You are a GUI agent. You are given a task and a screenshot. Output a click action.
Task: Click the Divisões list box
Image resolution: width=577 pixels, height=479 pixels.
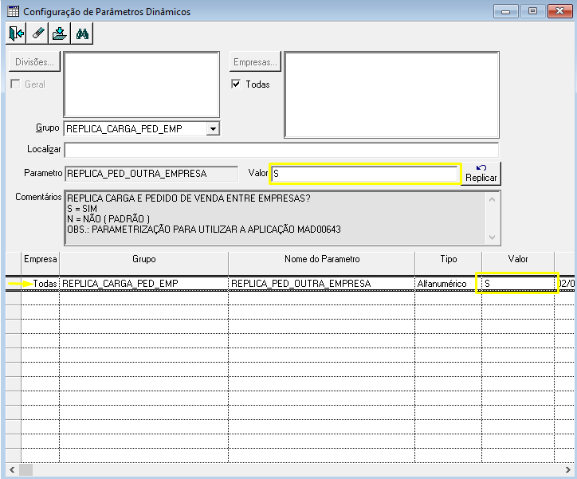click(x=142, y=84)
